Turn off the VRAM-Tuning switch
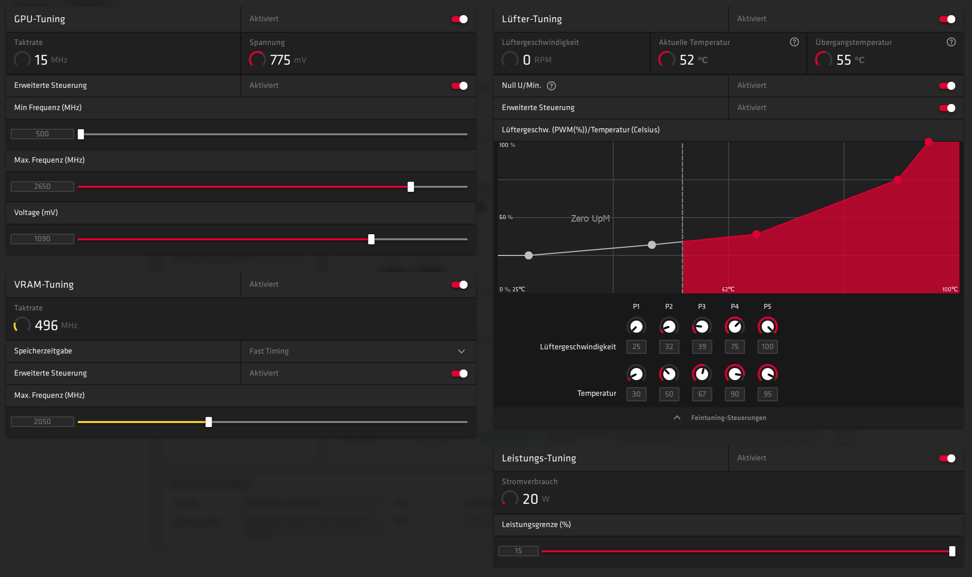Image resolution: width=972 pixels, height=577 pixels. (459, 285)
